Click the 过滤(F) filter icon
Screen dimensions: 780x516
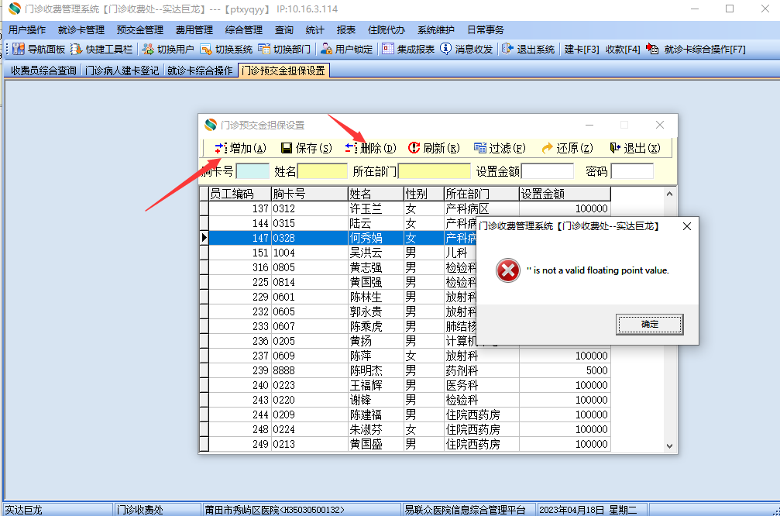pyautogui.click(x=480, y=148)
